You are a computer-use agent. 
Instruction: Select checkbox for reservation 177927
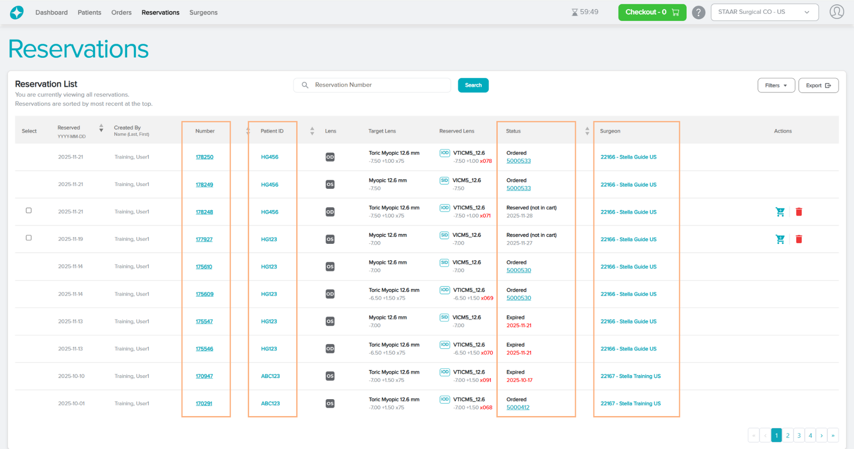pyautogui.click(x=29, y=238)
